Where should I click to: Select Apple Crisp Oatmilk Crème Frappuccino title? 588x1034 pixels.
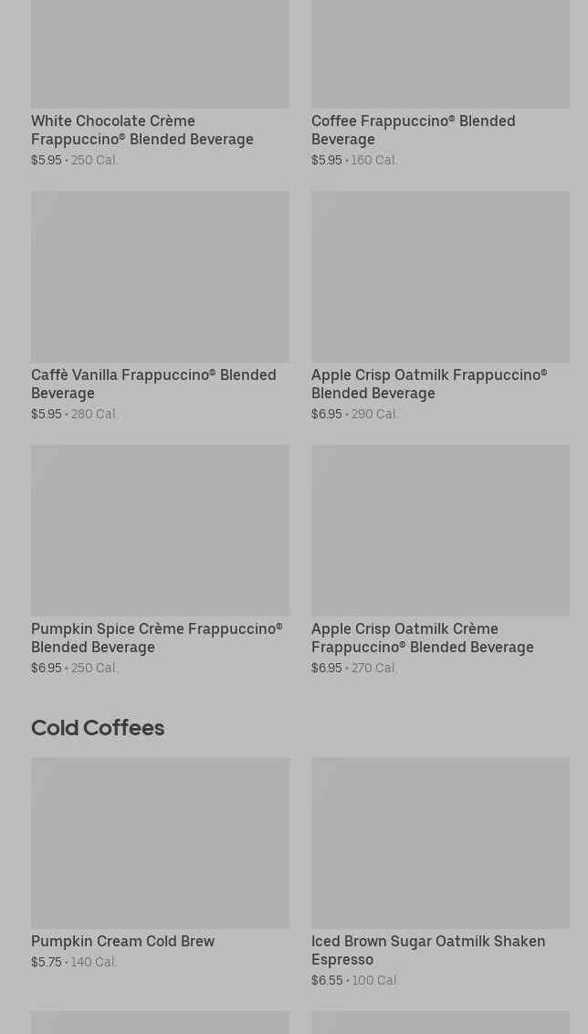(x=422, y=638)
